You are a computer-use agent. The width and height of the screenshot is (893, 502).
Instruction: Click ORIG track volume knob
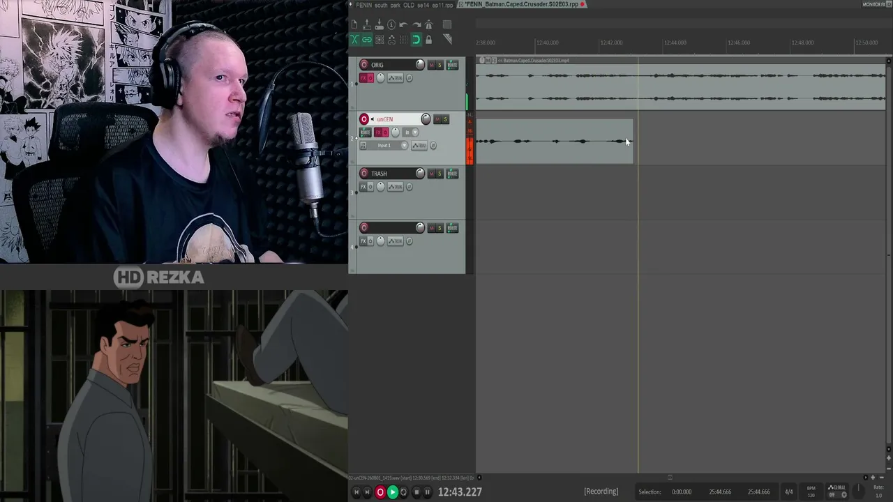(420, 65)
